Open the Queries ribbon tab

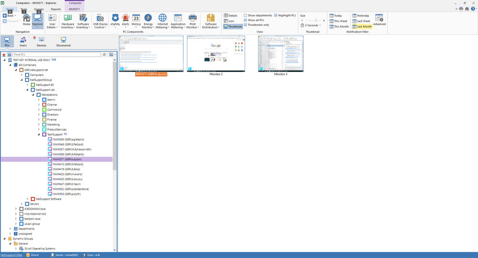coord(39,9)
